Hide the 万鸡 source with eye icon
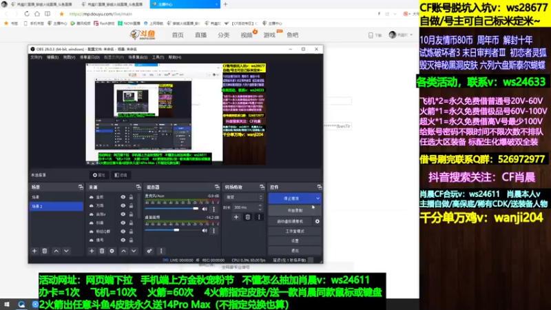 click(123, 205)
